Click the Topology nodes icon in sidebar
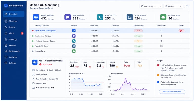The height and width of the screenshot is (101, 194). 6,39
